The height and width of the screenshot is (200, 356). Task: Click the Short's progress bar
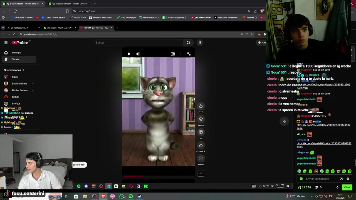(x=159, y=176)
